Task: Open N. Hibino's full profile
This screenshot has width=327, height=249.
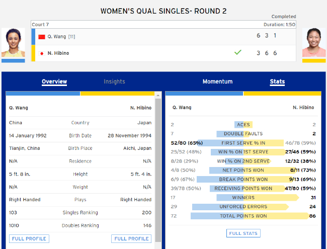Action: pos(131,238)
